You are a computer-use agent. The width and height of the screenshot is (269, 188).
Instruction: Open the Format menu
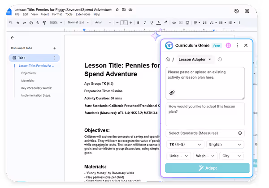pos(57,14)
